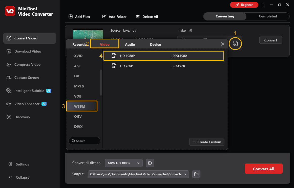Open Settings from the sidebar
Viewport: 294px width, 188px height.
tap(19, 164)
